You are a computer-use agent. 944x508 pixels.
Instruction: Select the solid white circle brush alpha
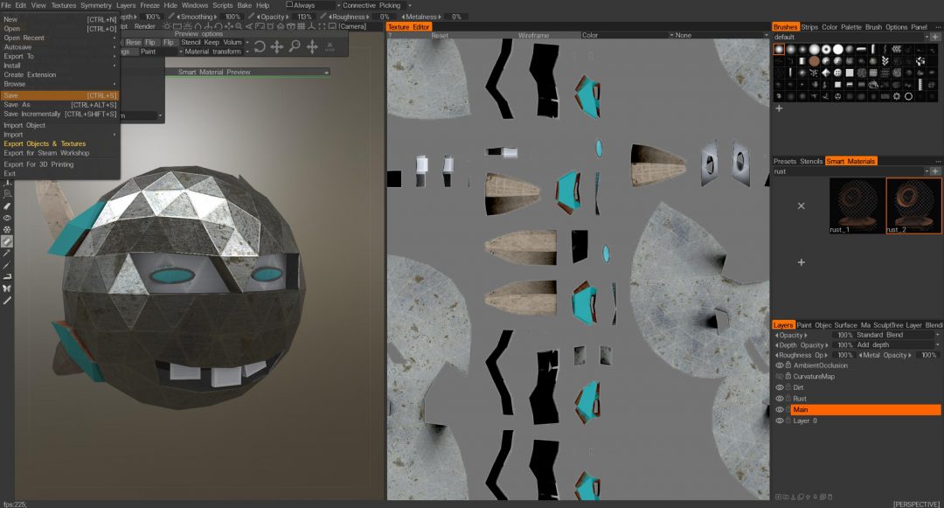(x=837, y=49)
